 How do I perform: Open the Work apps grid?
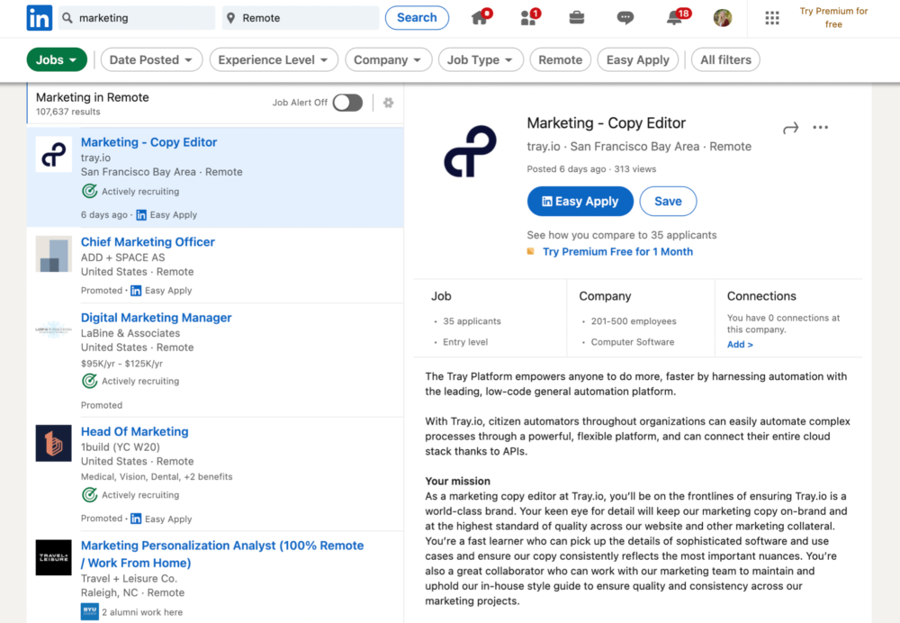pos(771,18)
